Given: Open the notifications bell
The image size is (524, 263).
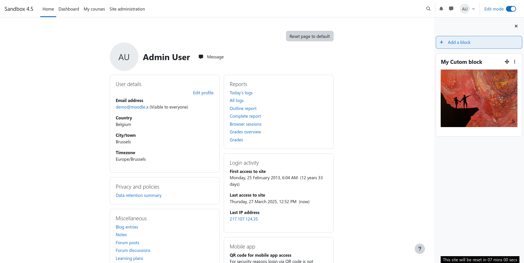Looking at the screenshot, I should click(x=441, y=9).
